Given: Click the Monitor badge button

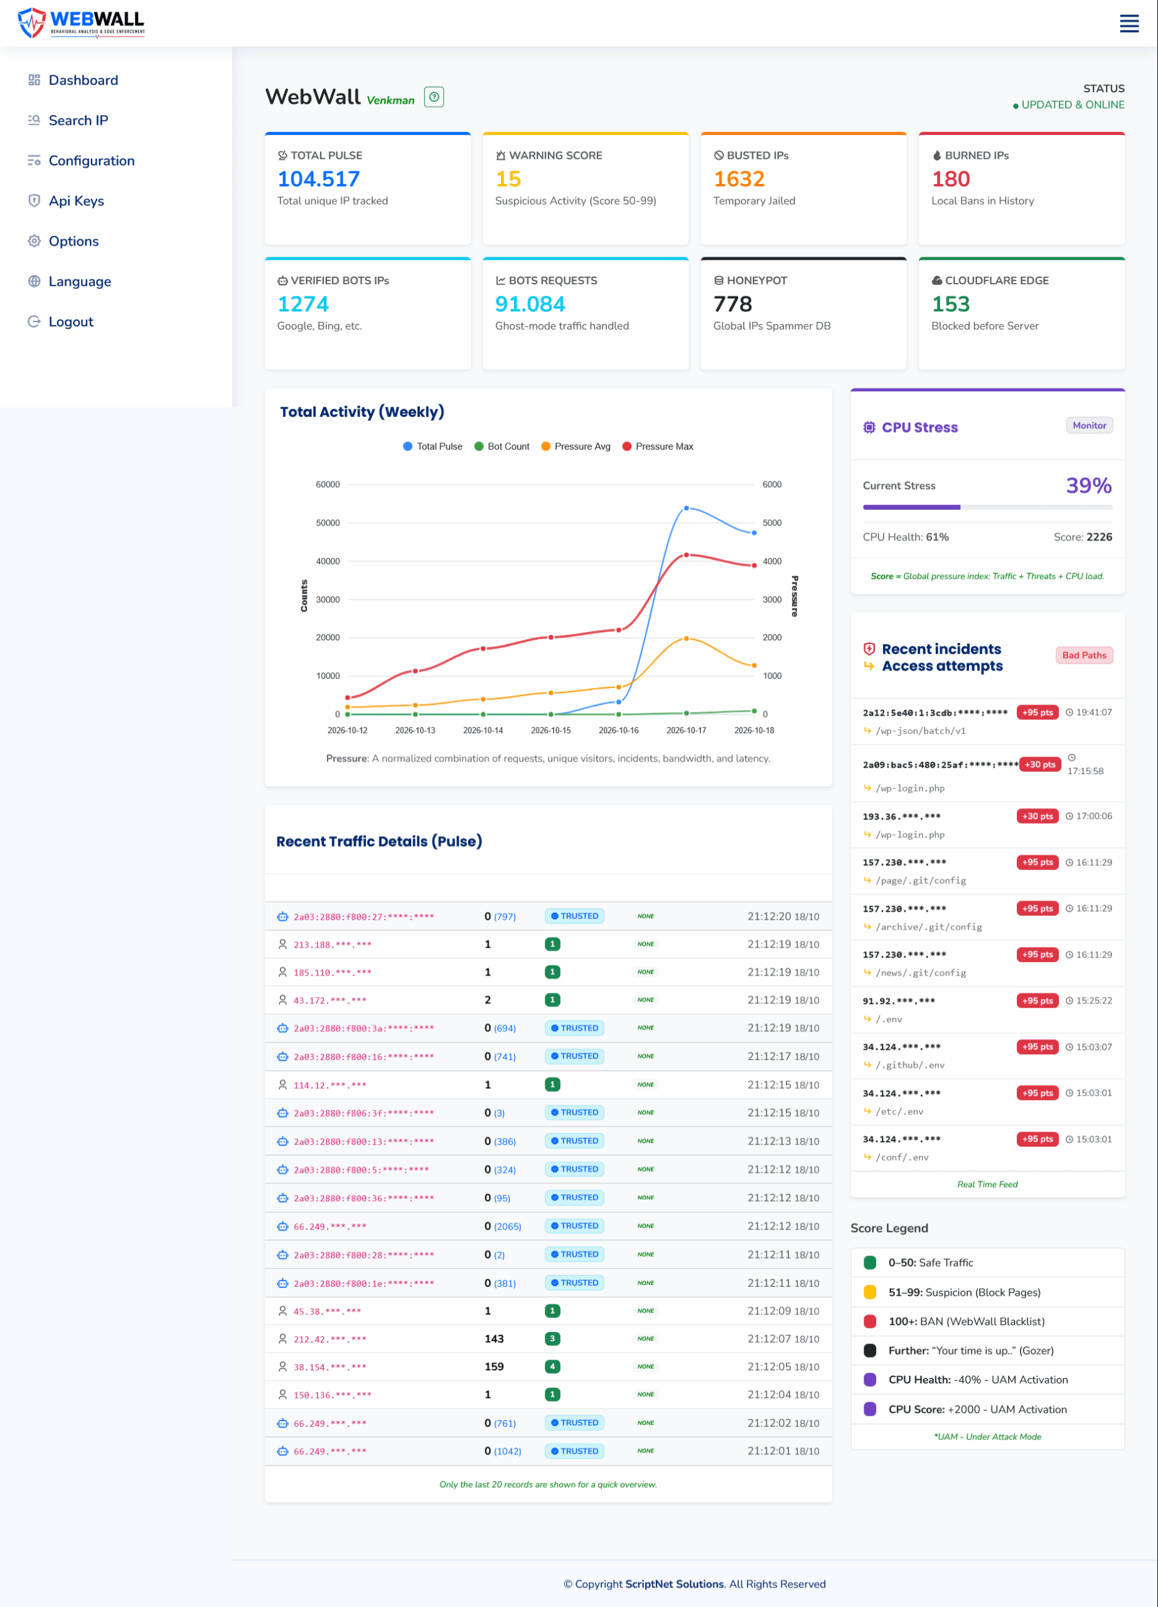Looking at the screenshot, I should pos(1090,425).
